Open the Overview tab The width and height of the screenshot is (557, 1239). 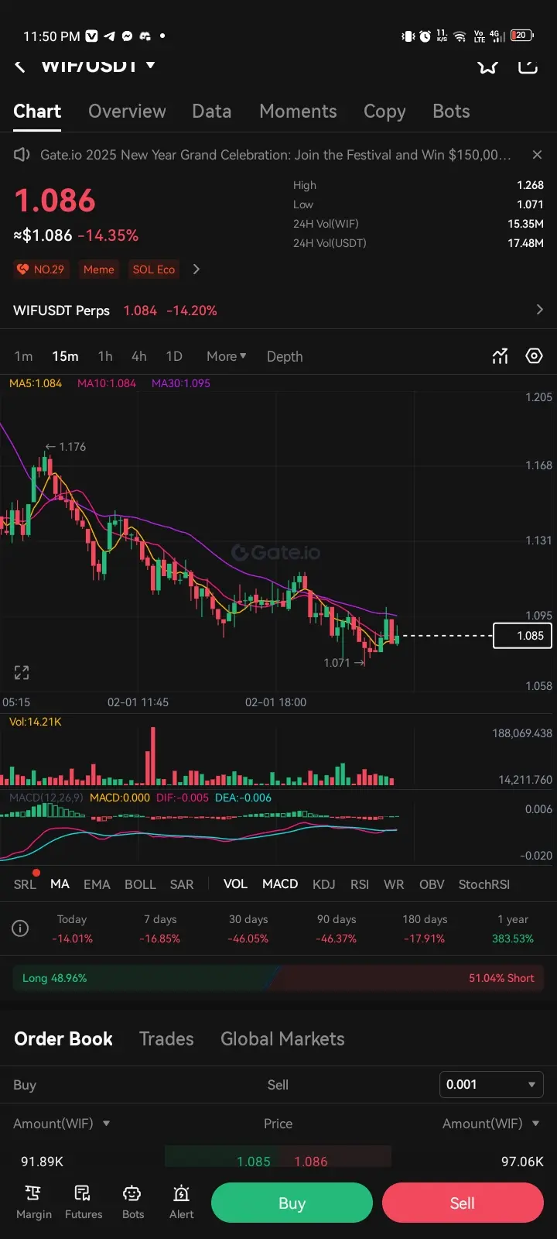pyautogui.click(x=127, y=112)
